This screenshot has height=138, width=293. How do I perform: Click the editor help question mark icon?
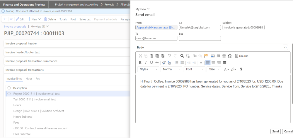tap(241, 70)
